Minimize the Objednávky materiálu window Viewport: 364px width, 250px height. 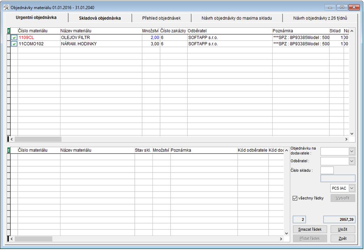(330, 7)
